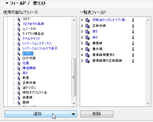Click the reorder handle of 正味体積 row
The image size is (153, 122).
pos(82,26)
